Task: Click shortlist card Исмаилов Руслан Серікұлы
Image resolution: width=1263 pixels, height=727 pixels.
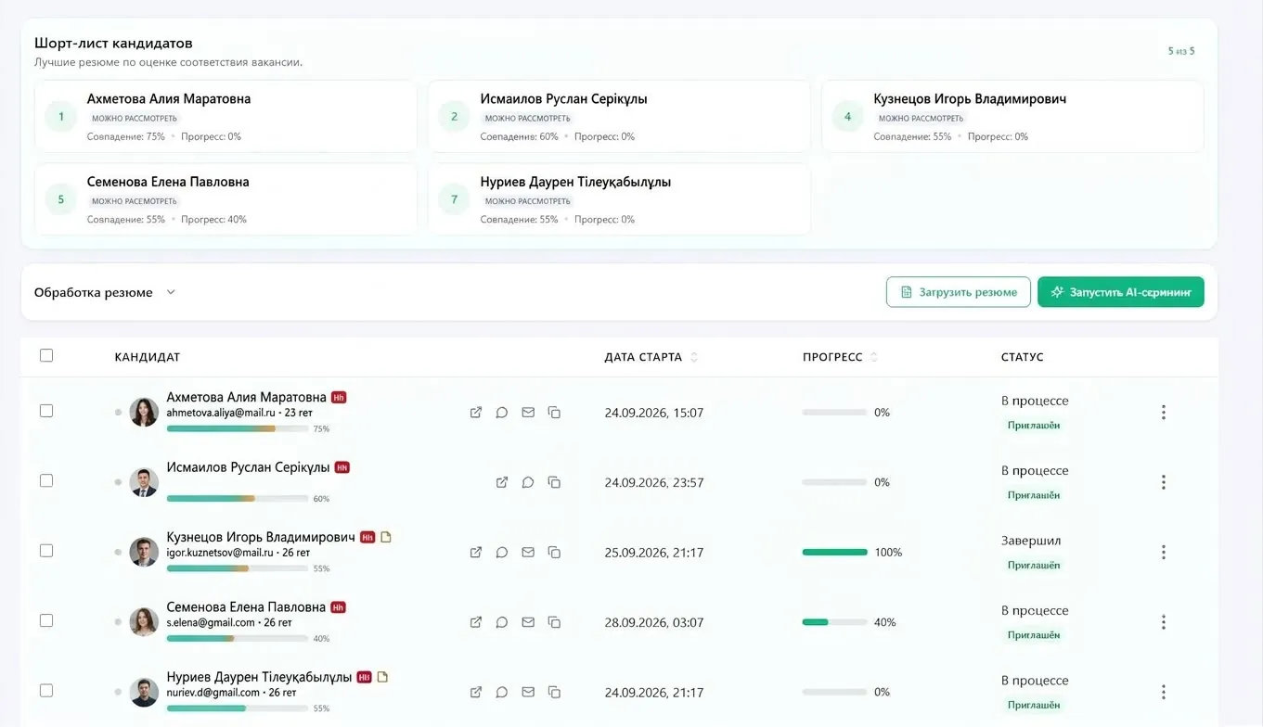Action: [x=619, y=116]
